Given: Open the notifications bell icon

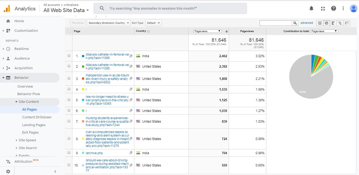Looking at the screenshot, I should [311, 9].
